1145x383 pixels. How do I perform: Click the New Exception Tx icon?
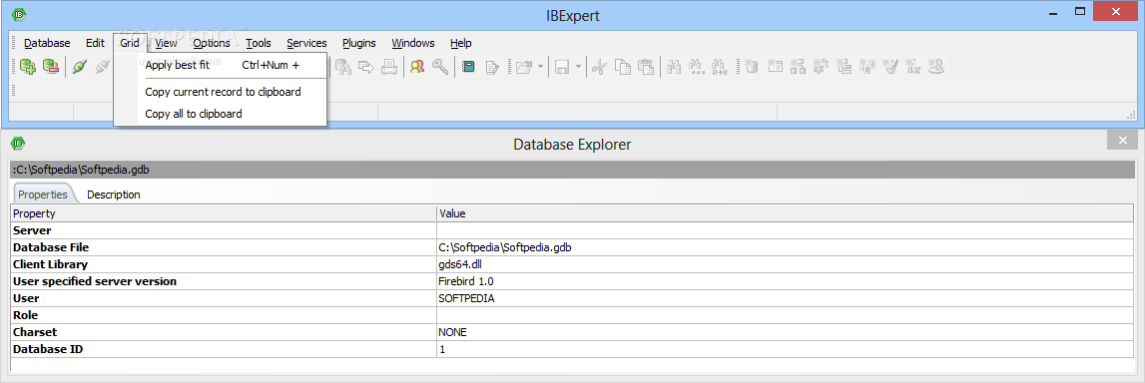913,67
